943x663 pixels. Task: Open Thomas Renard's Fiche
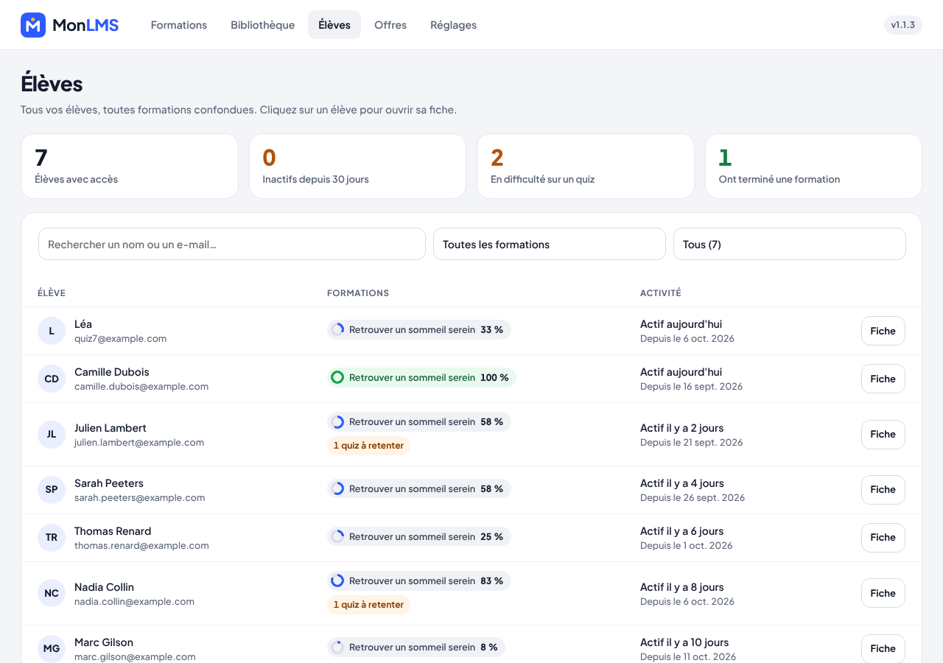(x=883, y=537)
